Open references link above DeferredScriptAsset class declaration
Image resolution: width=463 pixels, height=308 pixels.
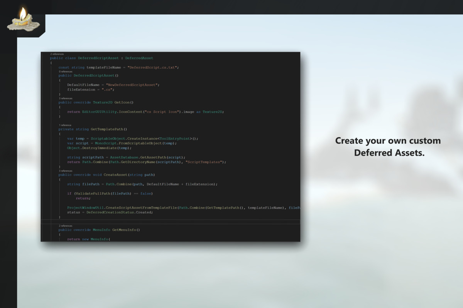point(57,54)
